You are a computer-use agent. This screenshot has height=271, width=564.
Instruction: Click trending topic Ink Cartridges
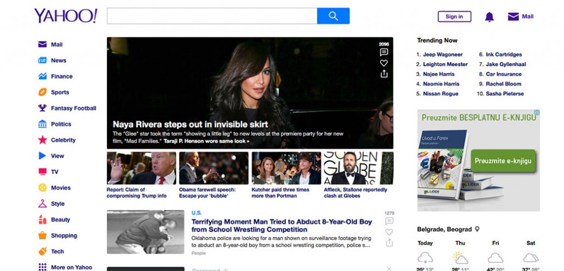(504, 55)
